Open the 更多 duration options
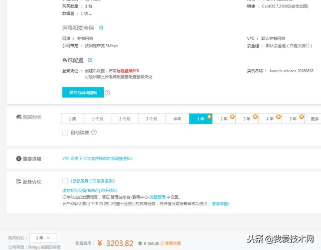Viewport: 321px width, 250px height. point(314,119)
